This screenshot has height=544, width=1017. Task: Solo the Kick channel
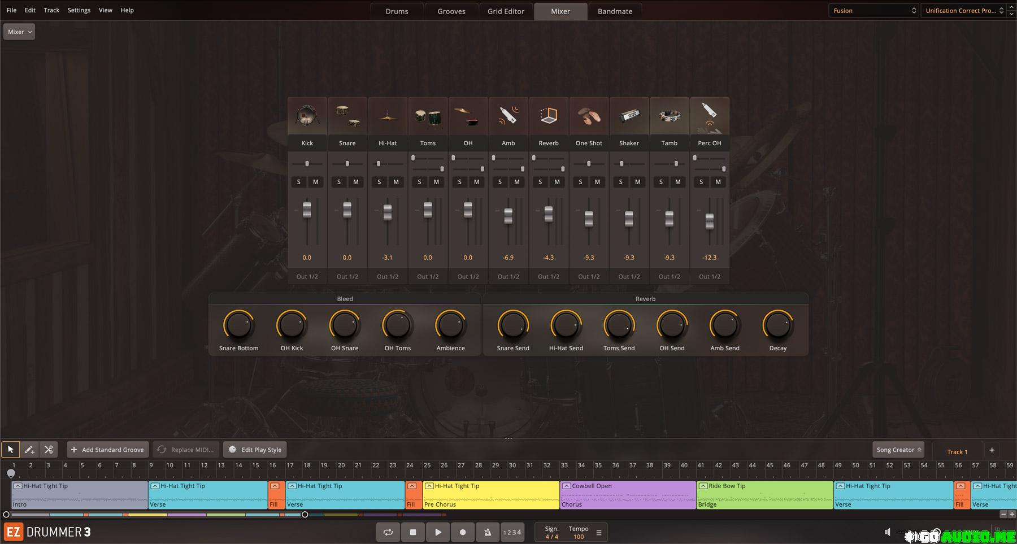coord(299,182)
